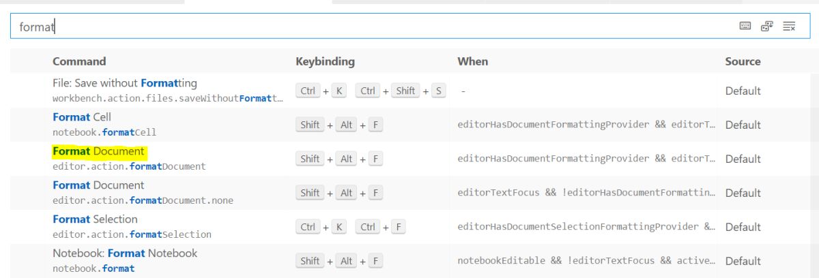
Task: Select the 'Format Selection' command row
Action: coord(409,227)
